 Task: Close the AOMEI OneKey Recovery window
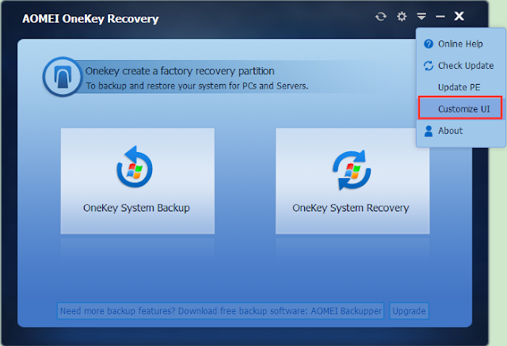(459, 16)
